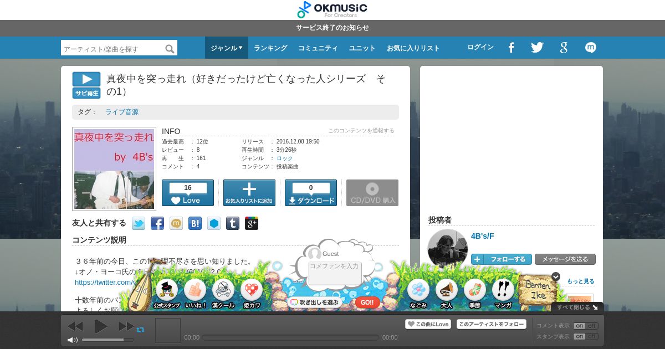Select the 公式スタンプ stamp category
Screen dimensions: 665x349
(167, 294)
